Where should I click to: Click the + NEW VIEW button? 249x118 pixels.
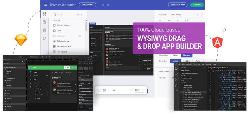pyautogui.click(x=87, y=5)
